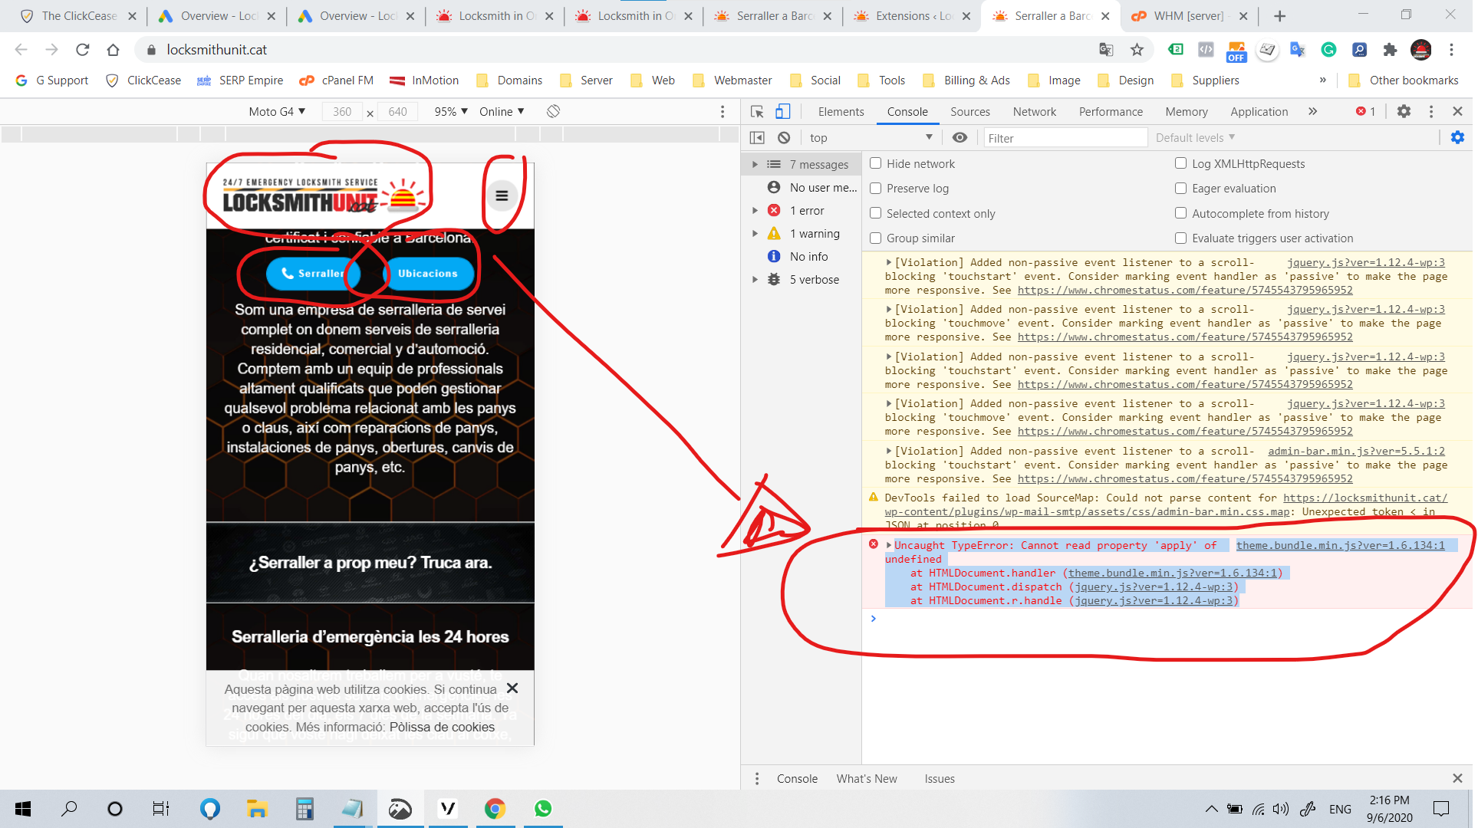
Task: Expand the 1 error group
Action: tap(755, 211)
